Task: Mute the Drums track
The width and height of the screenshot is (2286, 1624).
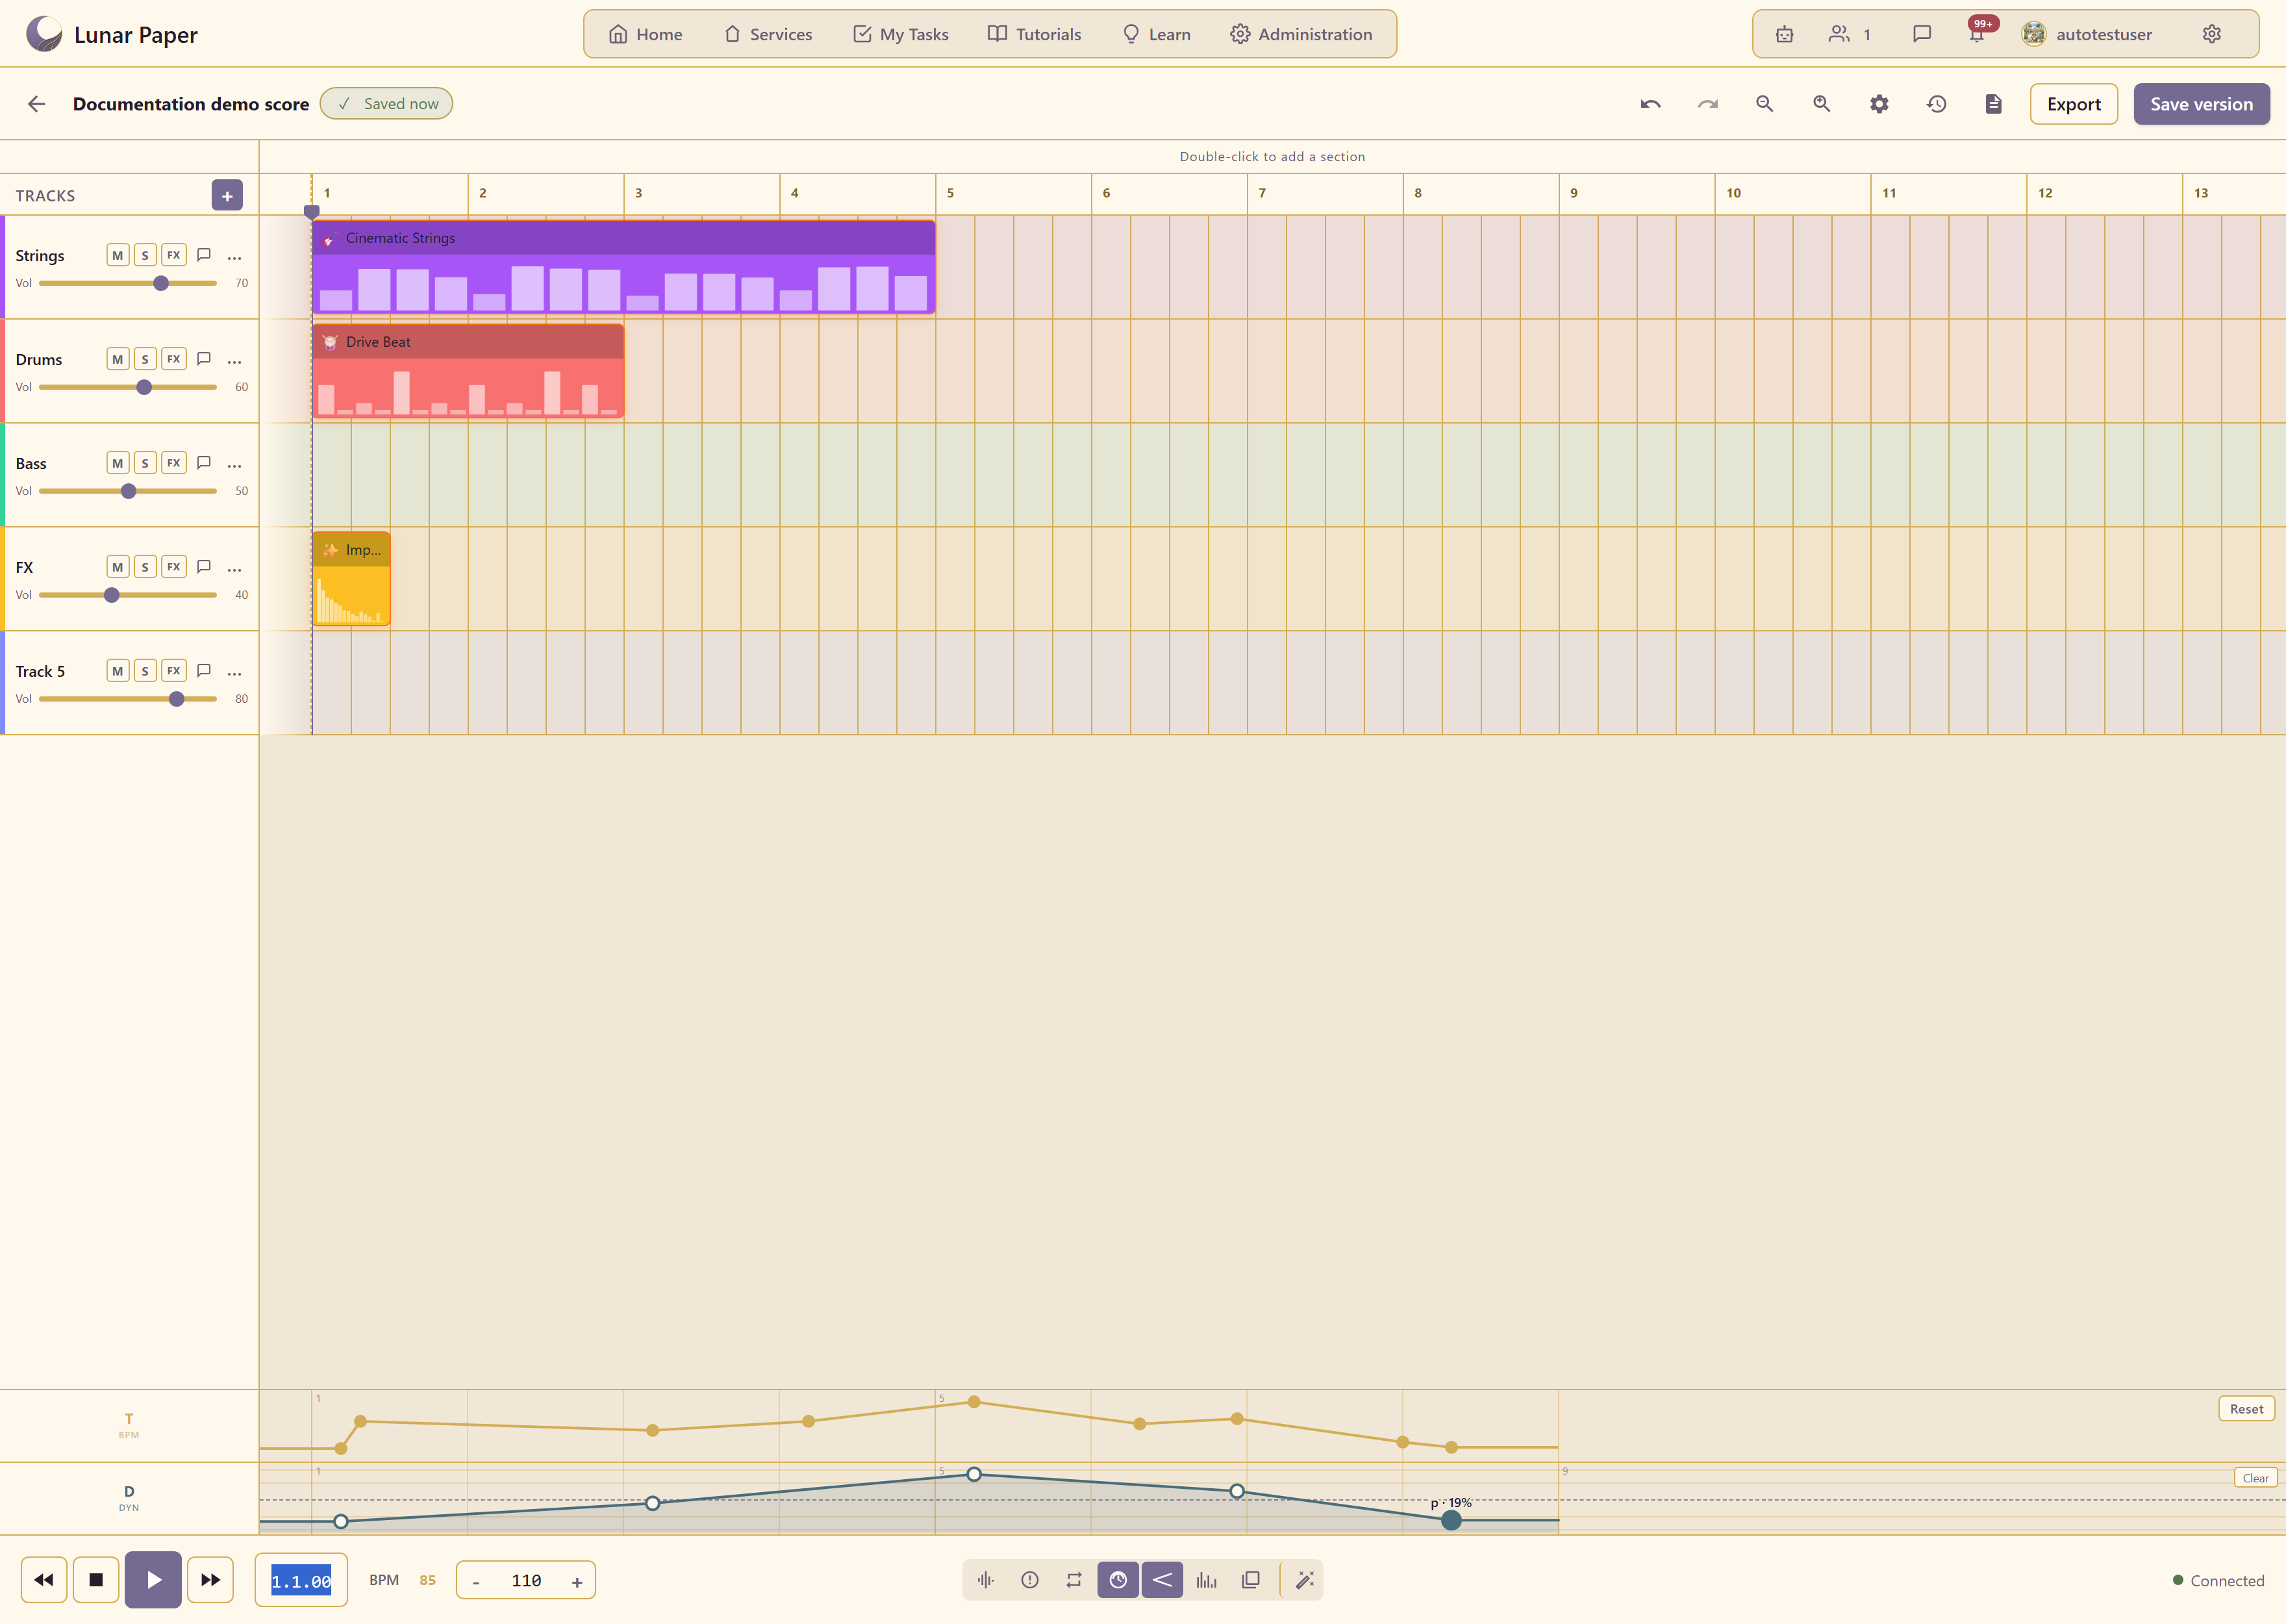Action: click(x=118, y=359)
